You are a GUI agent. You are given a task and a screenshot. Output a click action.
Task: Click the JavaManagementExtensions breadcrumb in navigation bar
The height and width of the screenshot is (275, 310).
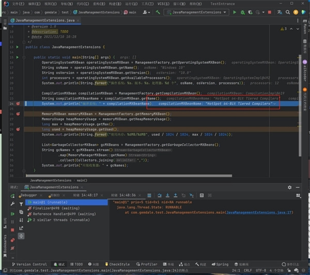[x=97, y=12]
